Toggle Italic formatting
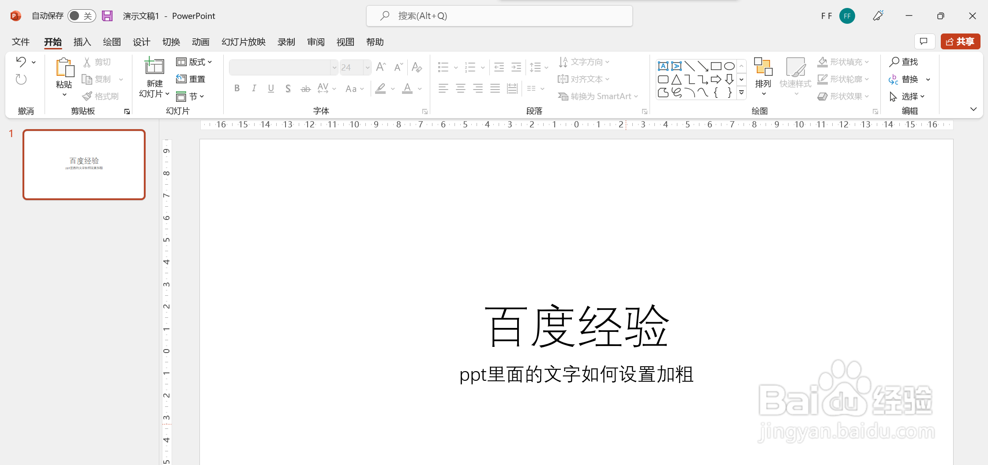The image size is (988, 465). click(x=254, y=89)
